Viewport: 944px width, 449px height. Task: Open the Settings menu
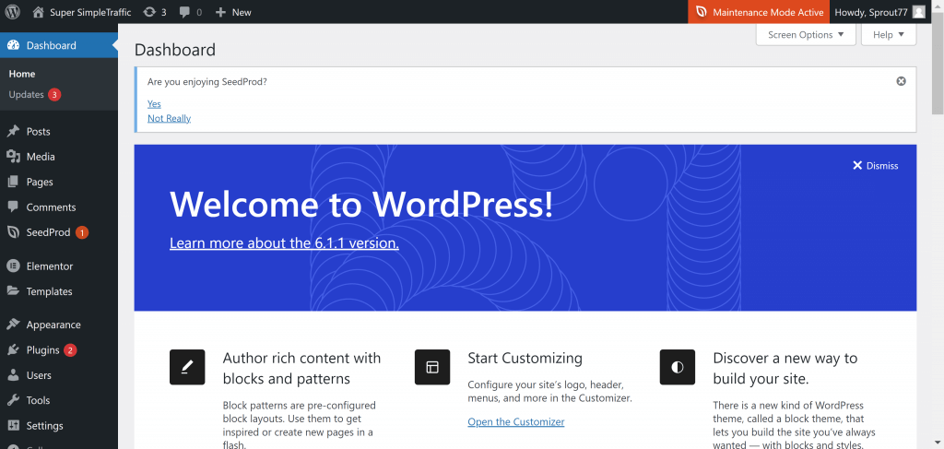click(59, 426)
